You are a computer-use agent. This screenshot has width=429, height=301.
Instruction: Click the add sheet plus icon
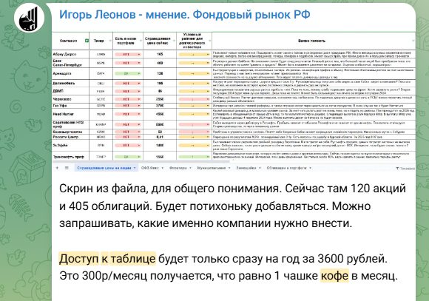point(57,168)
